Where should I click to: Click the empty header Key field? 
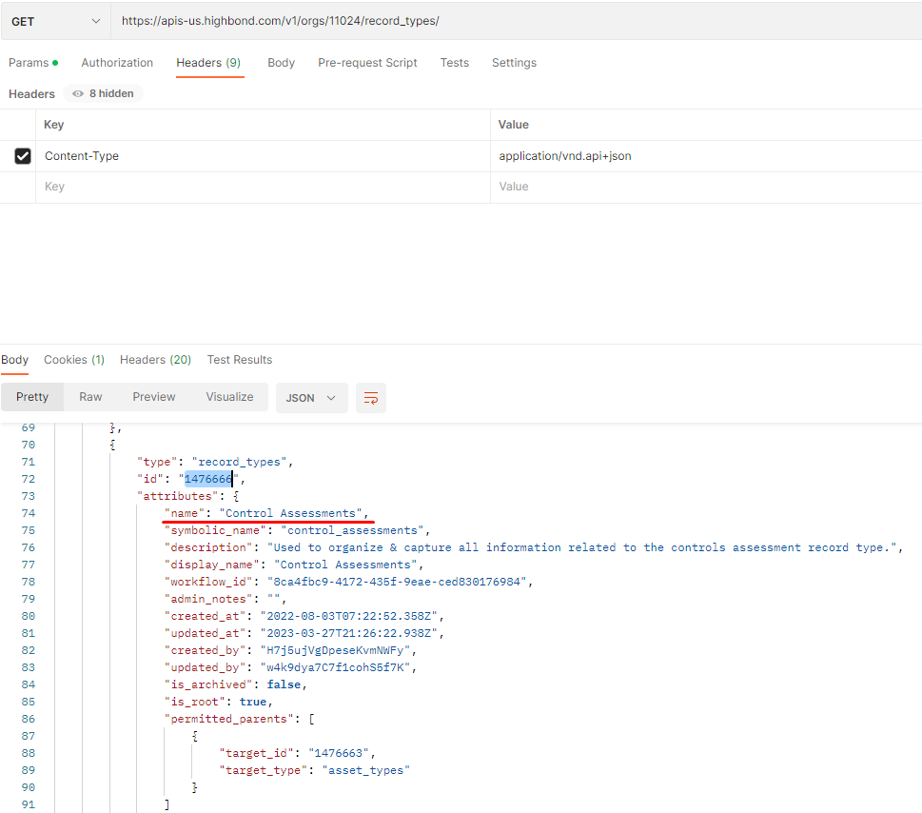[x=264, y=188]
